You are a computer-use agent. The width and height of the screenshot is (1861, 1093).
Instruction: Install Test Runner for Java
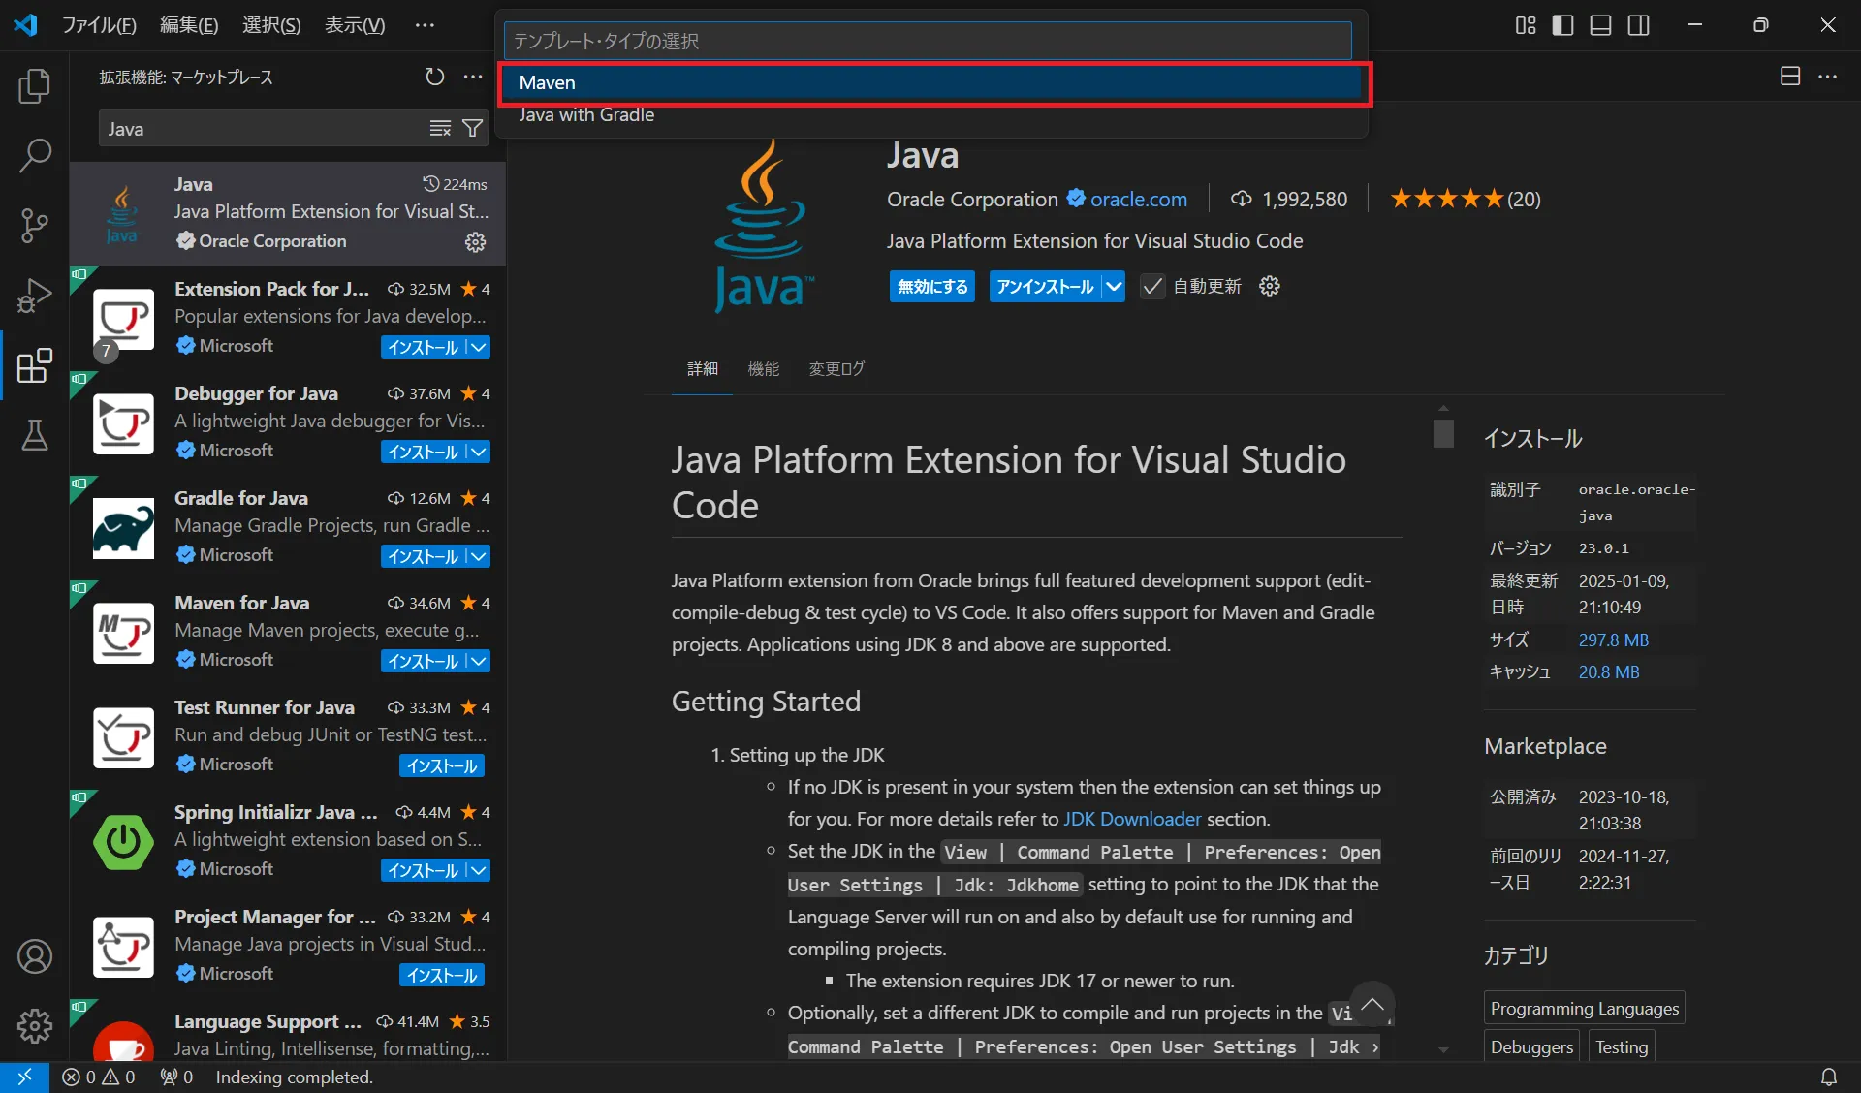442,765
